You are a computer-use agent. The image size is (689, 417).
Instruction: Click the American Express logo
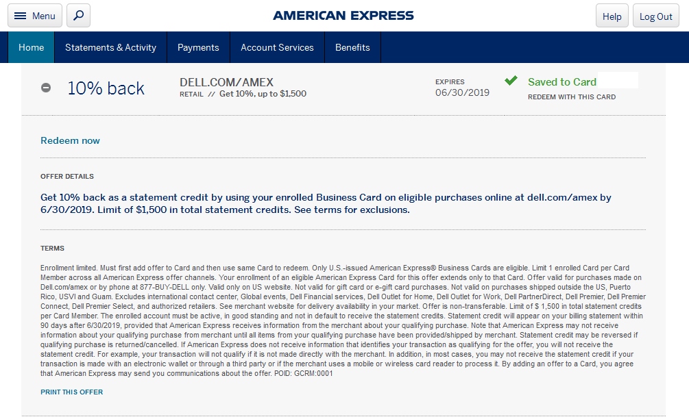343,14
